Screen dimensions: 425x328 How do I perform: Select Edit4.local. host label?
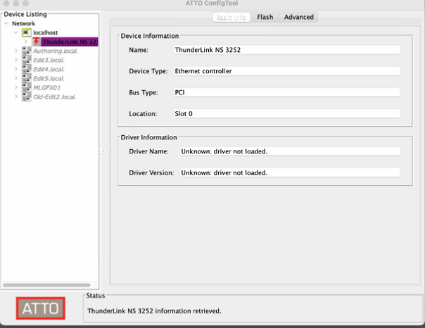click(x=49, y=70)
